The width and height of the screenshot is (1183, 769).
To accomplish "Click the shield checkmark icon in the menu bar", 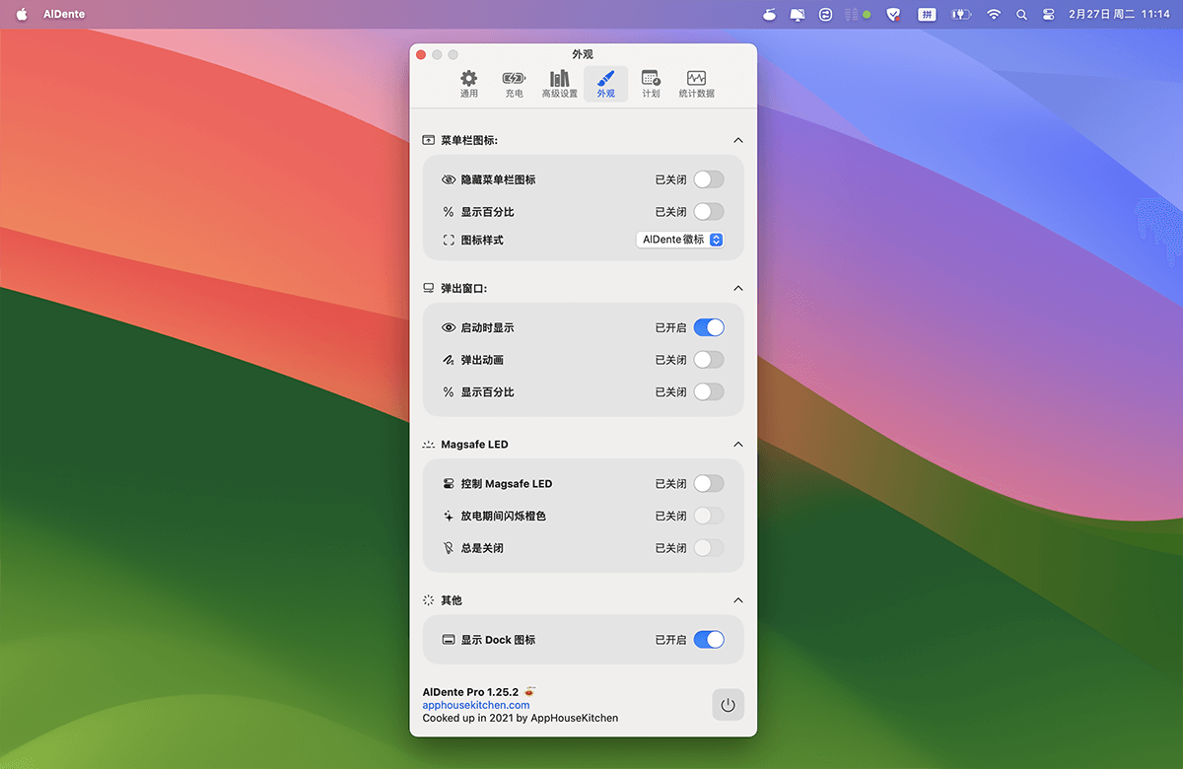I will pyautogui.click(x=894, y=15).
